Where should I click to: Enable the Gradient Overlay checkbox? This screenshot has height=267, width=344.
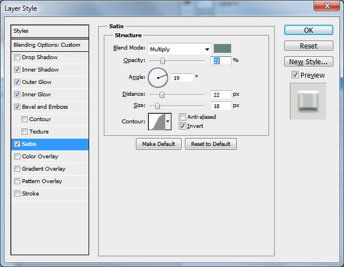(x=17, y=169)
